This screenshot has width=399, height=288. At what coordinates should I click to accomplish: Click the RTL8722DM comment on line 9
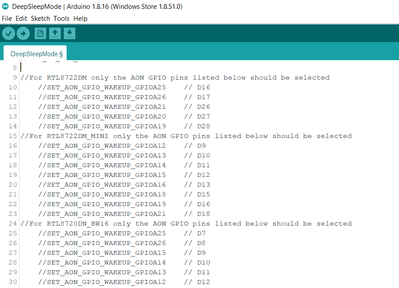coord(175,77)
